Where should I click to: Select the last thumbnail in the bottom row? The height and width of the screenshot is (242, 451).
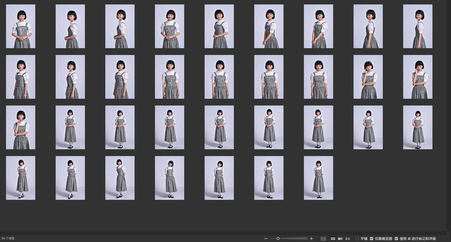click(318, 178)
